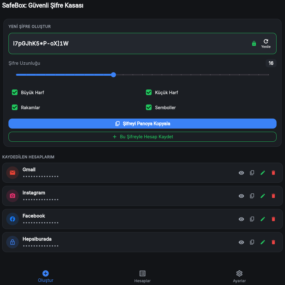The width and height of the screenshot is (285, 285).
Task: Edit the Facebook account entry
Action: pyautogui.click(x=263, y=219)
